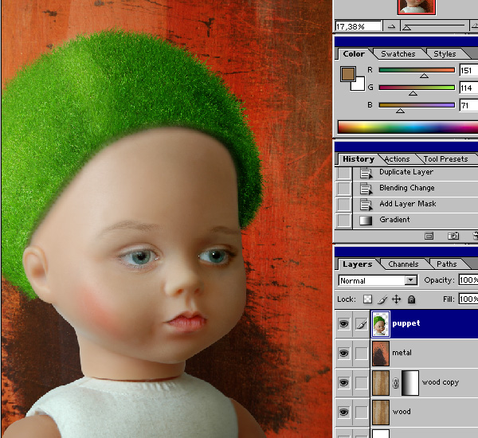This screenshot has width=478, height=438.
Task: Toggle link box on wood layer
Action: [362, 413]
